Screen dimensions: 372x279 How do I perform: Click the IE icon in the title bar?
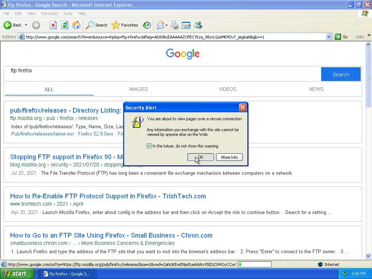point(4,4)
